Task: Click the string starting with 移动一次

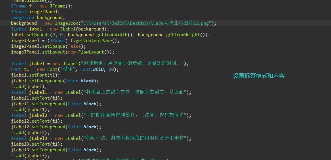Action: (135, 138)
